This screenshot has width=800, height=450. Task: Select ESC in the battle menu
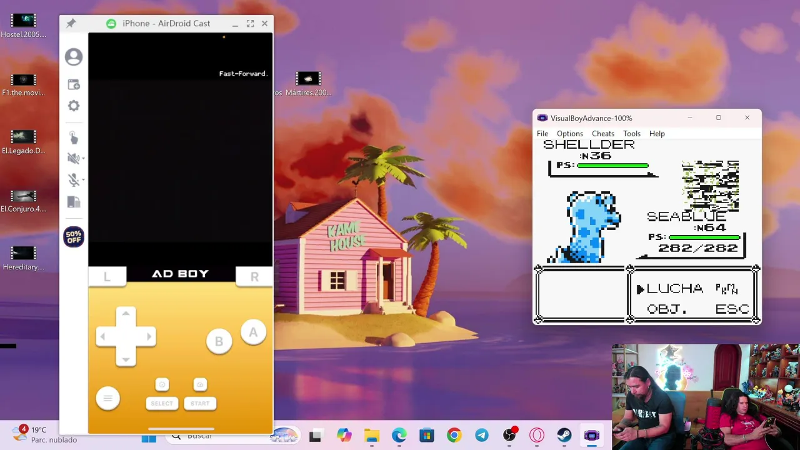[732, 309]
